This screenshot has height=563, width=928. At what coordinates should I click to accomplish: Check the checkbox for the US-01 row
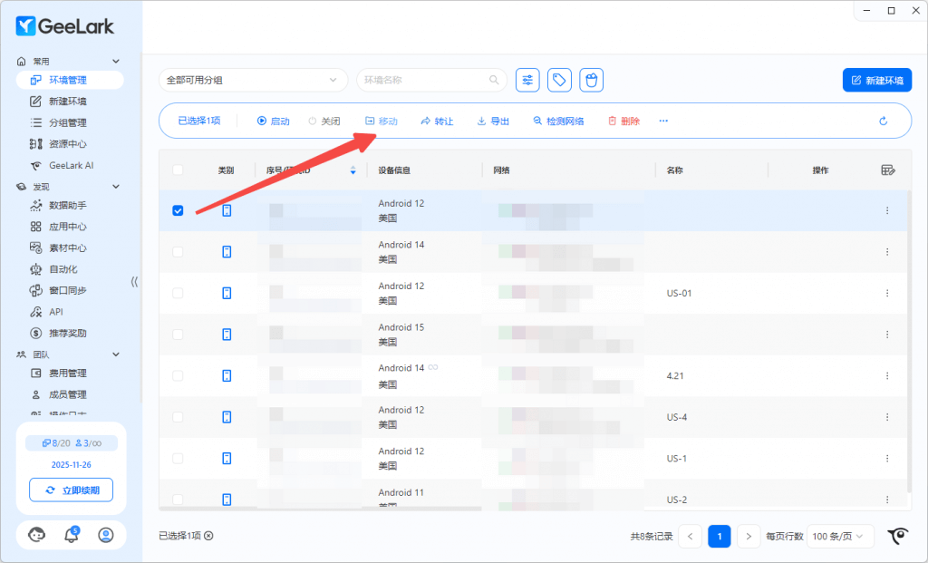(x=178, y=293)
